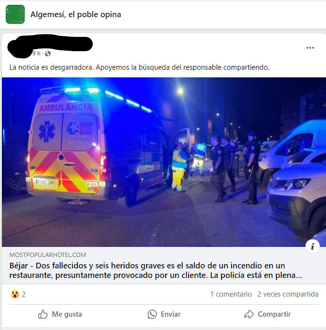The height and width of the screenshot is (330, 326).
Task: Open the surprised-face reaction emoji
Action: (x=15, y=294)
